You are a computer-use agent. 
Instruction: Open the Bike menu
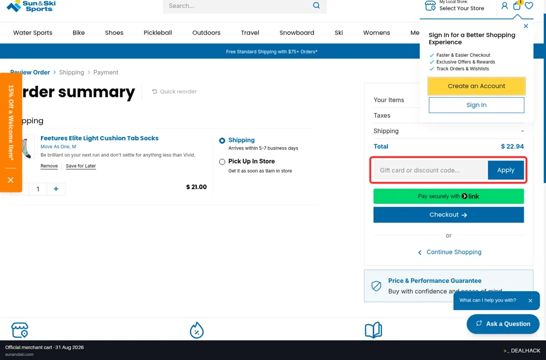coord(78,33)
